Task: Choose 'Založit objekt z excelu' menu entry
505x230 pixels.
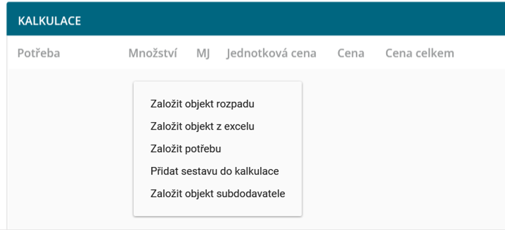Action: point(202,126)
